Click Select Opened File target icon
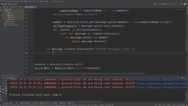The image size is (188, 106). [x=12, y=7]
